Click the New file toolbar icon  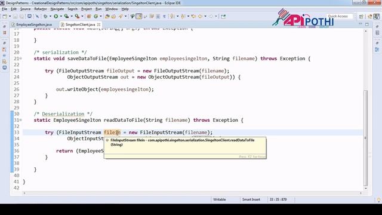coord(5,16)
